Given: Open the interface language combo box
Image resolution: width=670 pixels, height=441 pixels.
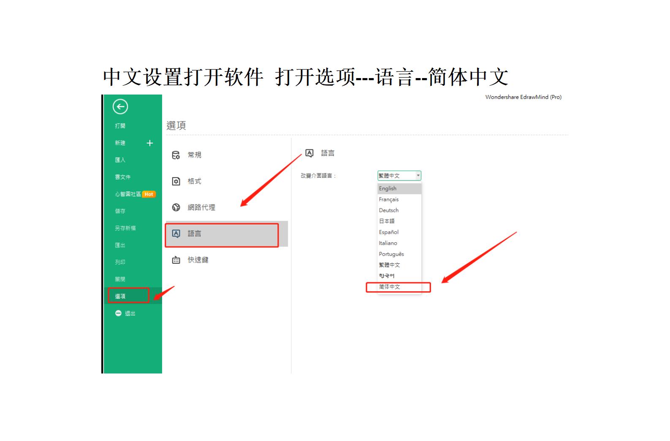Looking at the screenshot, I should [x=399, y=176].
